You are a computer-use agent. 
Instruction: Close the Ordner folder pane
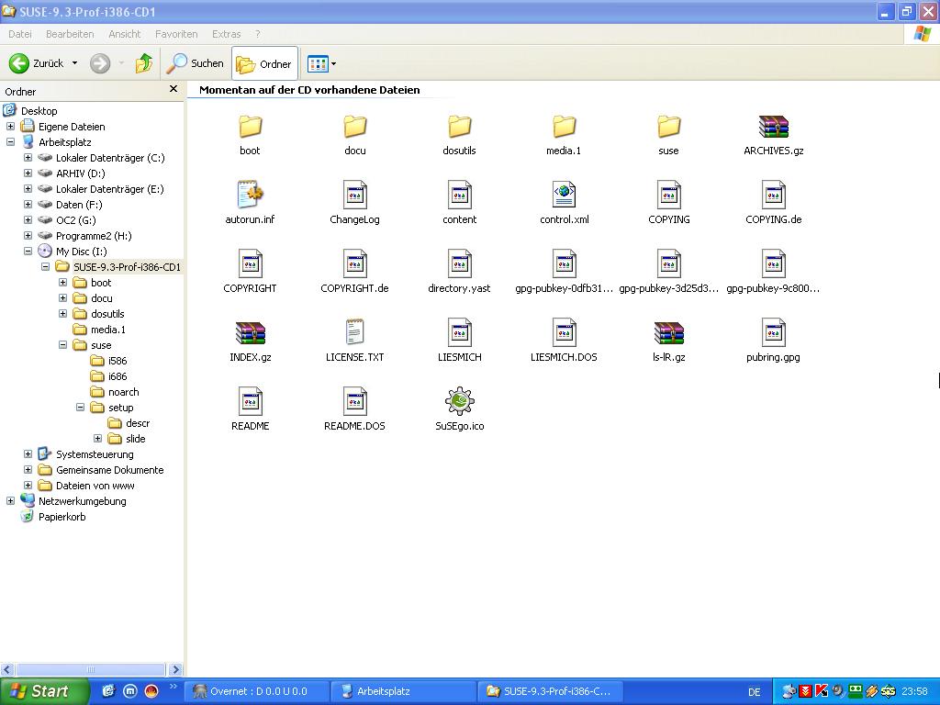[173, 89]
